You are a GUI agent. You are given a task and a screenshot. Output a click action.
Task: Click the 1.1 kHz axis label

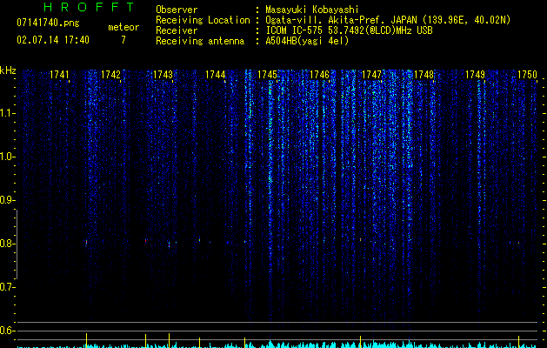pos(7,113)
